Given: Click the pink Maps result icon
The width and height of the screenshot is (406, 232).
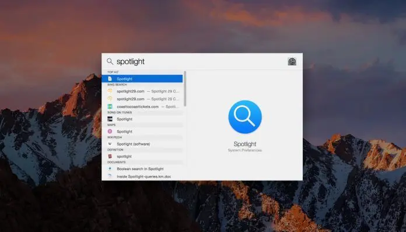Looking at the screenshot, I should (110, 131).
